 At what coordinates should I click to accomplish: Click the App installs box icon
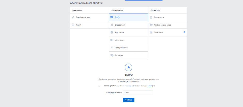(112, 33)
